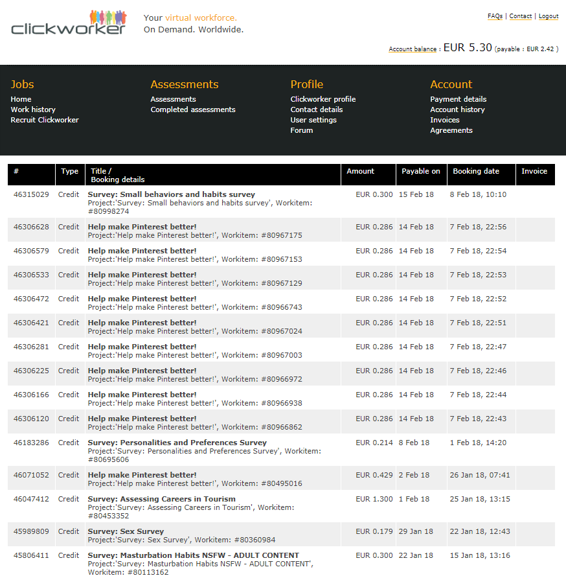Select booking number 46071052
Viewport: 566px width, 578px height.
31,475
